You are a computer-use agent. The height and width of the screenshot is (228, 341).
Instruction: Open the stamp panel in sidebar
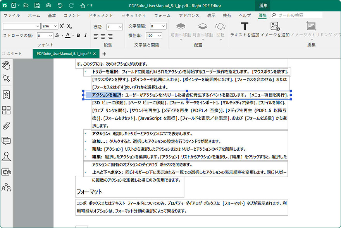tap(6, 157)
